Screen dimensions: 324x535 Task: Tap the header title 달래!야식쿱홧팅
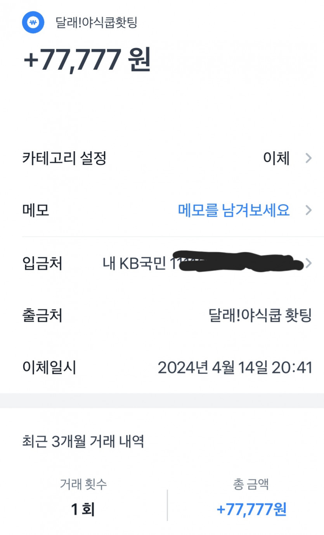(x=97, y=22)
